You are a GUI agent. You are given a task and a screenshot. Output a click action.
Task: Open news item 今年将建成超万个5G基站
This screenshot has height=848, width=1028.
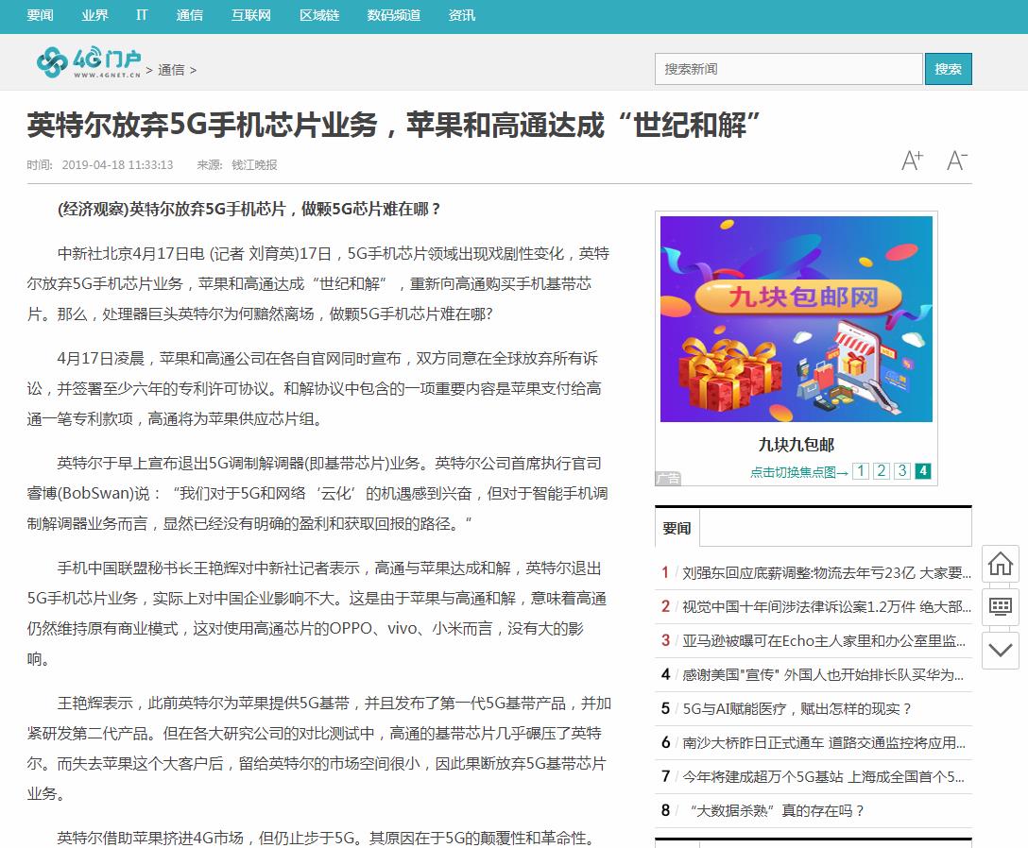tap(823, 777)
